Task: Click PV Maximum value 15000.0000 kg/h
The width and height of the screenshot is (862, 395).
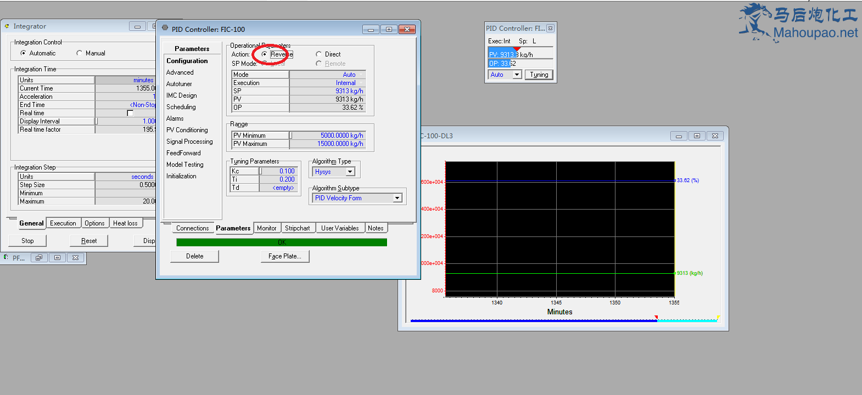Action: tap(327, 144)
